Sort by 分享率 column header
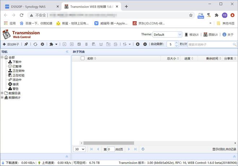This screenshot has height=166, width=238. 230,58
